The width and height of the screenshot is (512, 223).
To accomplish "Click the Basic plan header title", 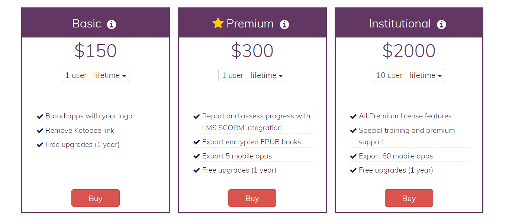I will coord(87,24).
